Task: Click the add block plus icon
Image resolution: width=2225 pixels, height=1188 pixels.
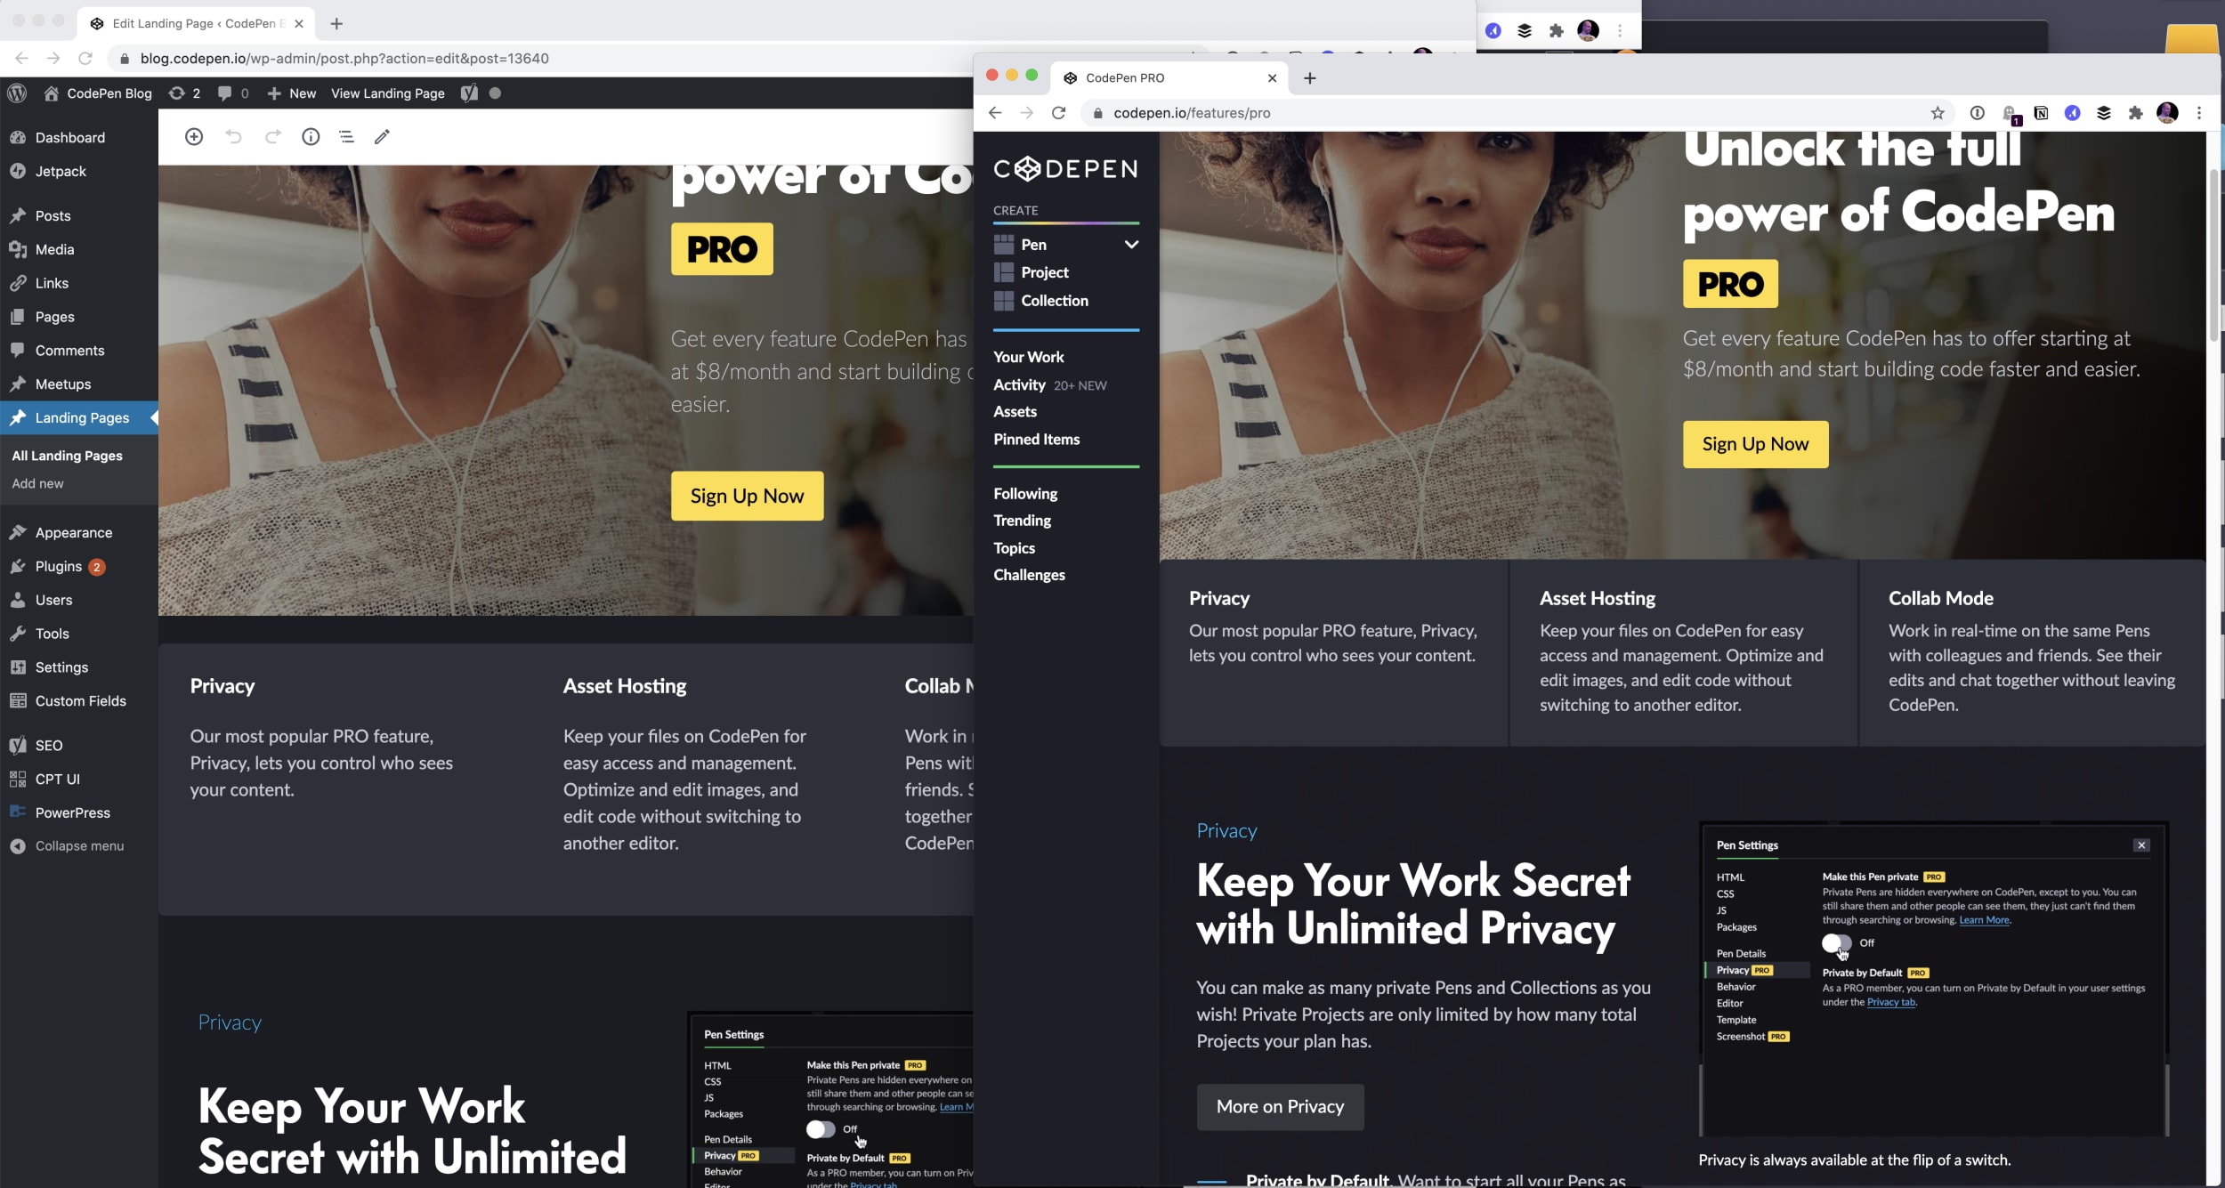Action: (x=194, y=136)
